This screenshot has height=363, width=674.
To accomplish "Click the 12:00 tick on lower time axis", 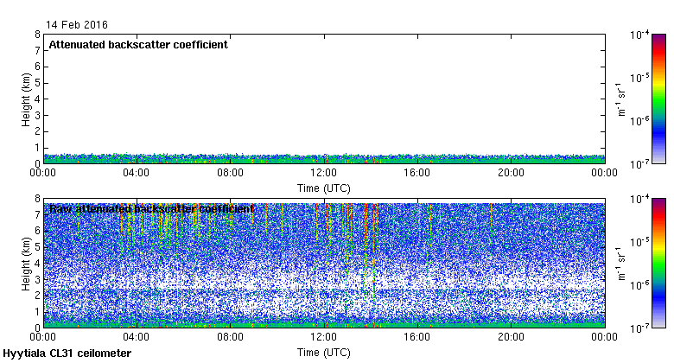I will [324, 337].
